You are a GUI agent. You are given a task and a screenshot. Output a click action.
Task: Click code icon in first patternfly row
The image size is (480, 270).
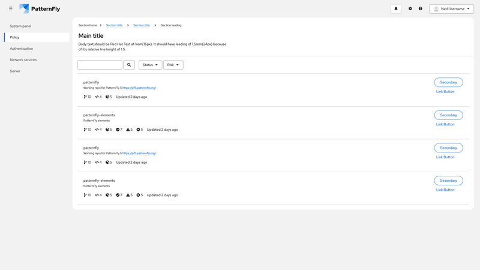97,97
